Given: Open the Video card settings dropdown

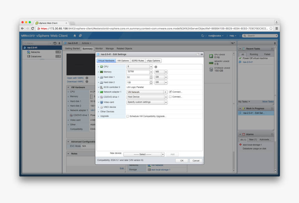Looking at the screenshot, I should click(x=166, y=102).
